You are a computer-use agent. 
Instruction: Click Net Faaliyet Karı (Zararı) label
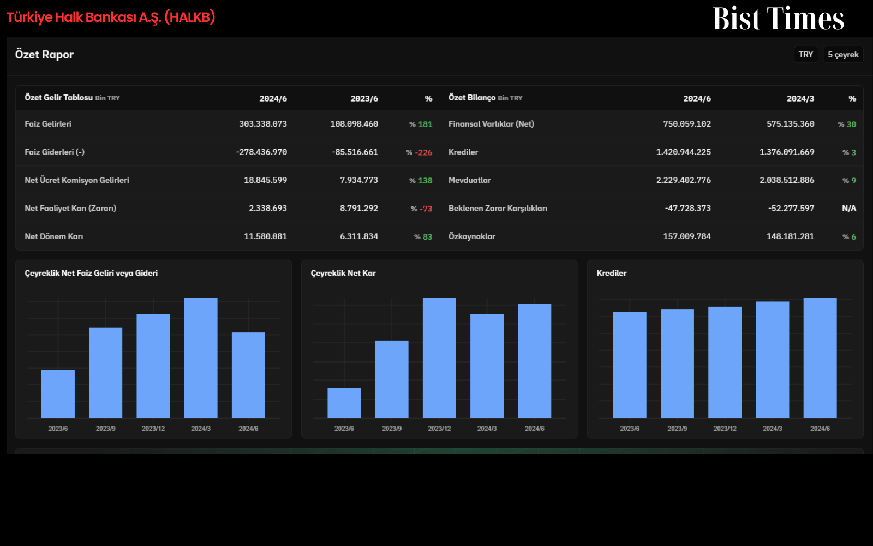coord(70,209)
